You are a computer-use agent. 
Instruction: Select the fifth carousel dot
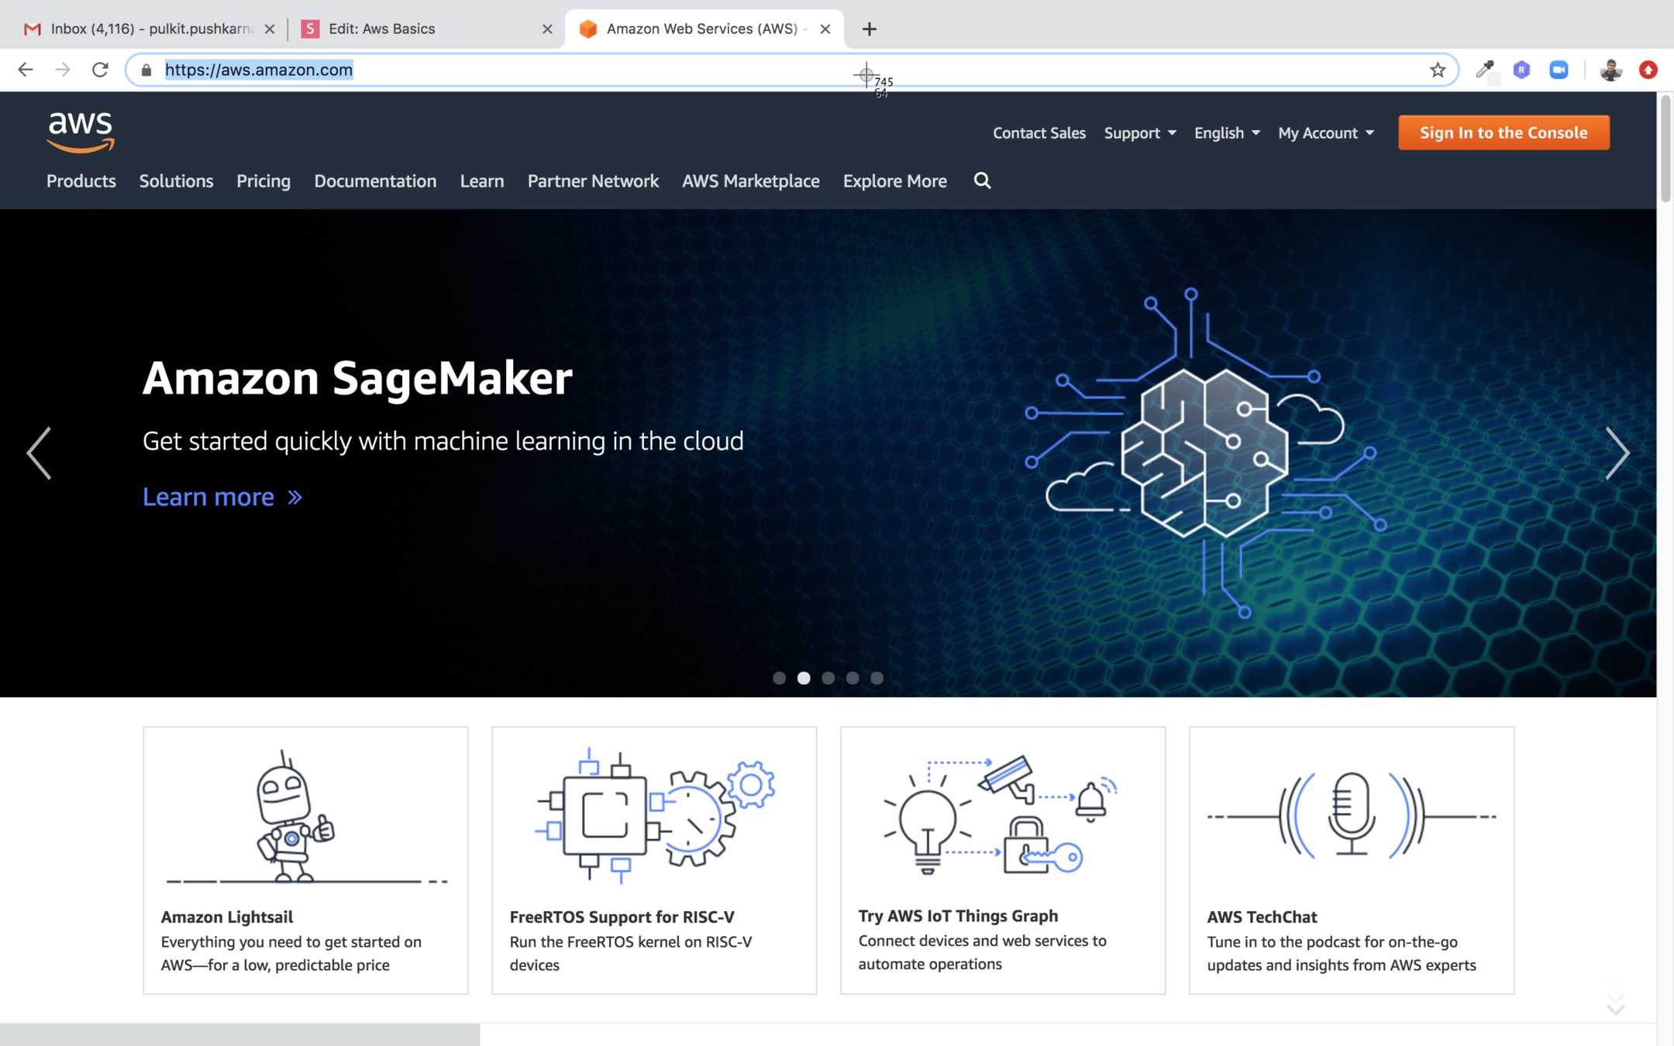(x=877, y=678)
